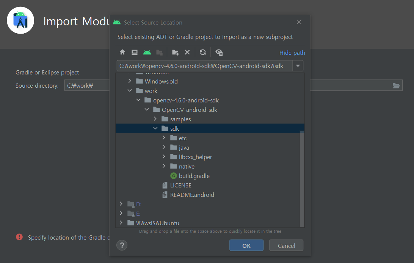Click the file tree vertical scrollbar
This screenshot has height=263, width=414.
(302, 178)
